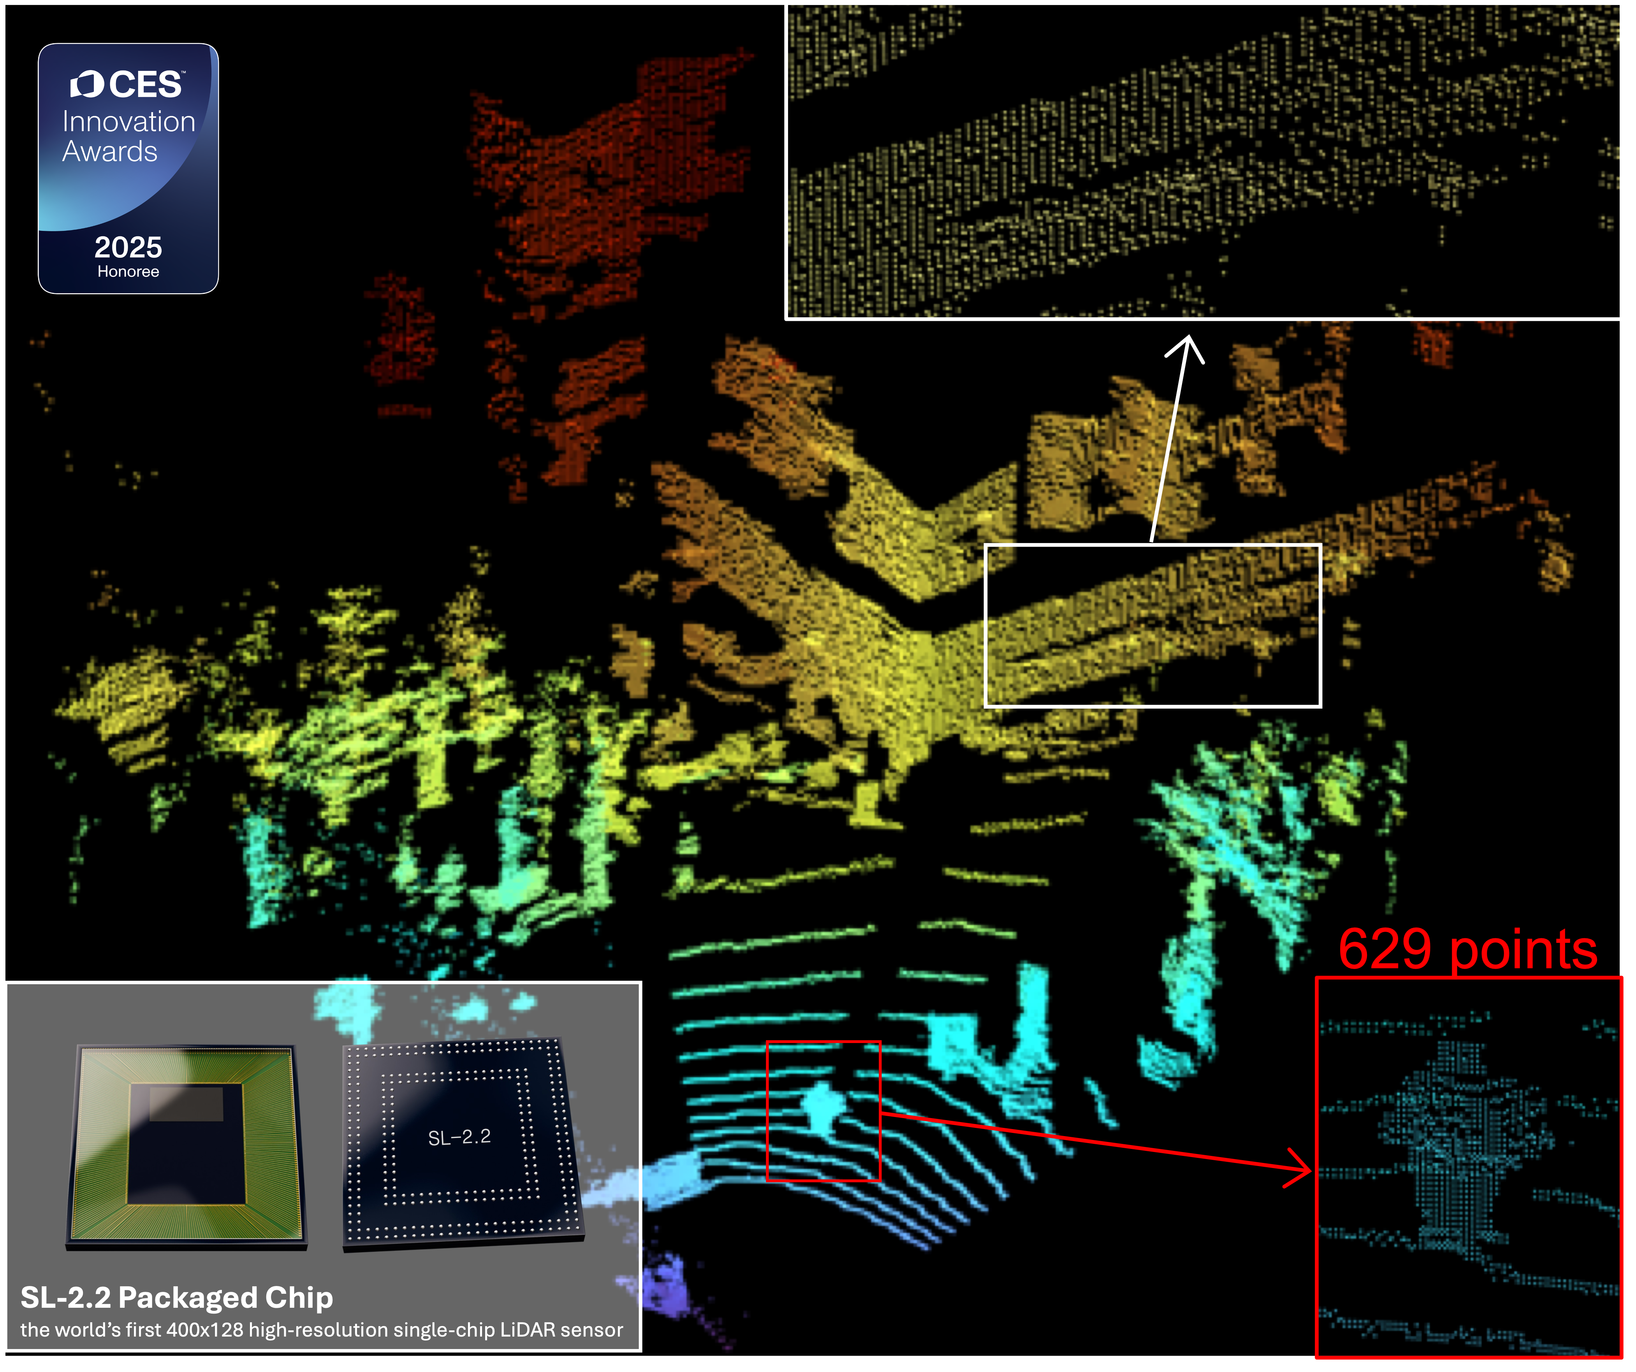This screenshot has height=1372, width=1636.
Task: Click the CES logo mark in badge
Action: pyautogui.click(x=127, y=85)
